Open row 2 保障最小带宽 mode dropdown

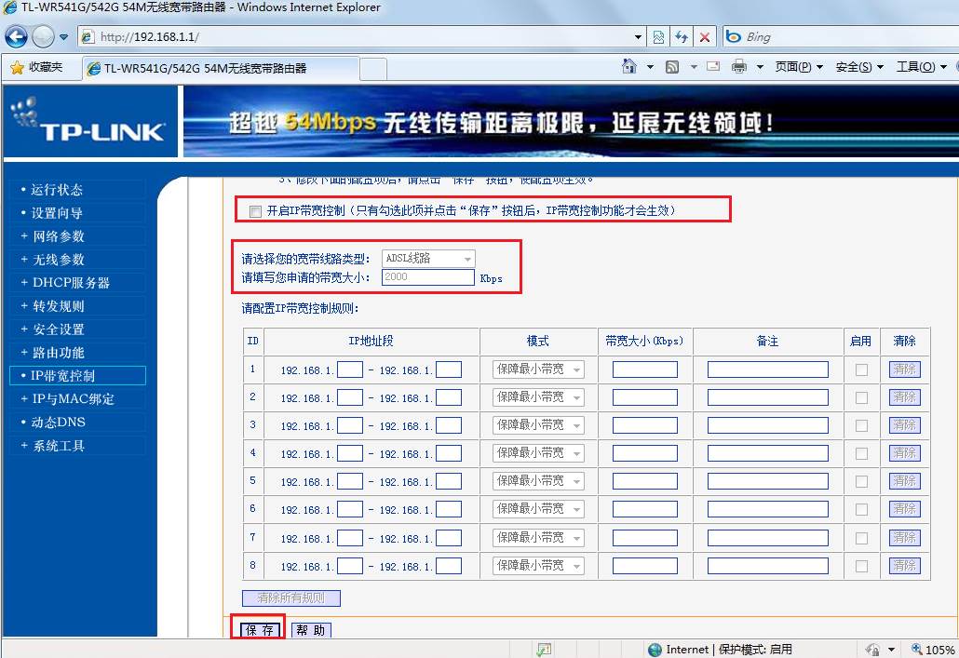(538, 397)
